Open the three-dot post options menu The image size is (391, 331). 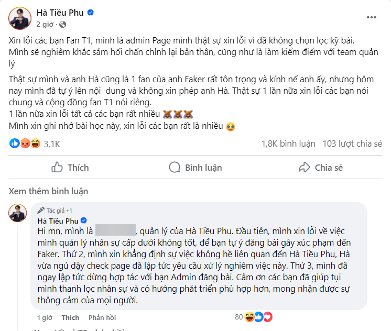click(x=371, y=17)
